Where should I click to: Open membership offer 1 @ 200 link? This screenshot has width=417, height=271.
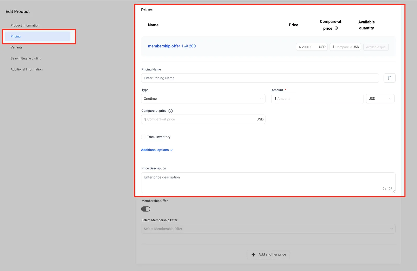coord(172,46)
